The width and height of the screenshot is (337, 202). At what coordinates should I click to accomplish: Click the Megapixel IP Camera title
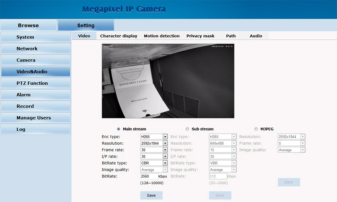coord(124,9)
